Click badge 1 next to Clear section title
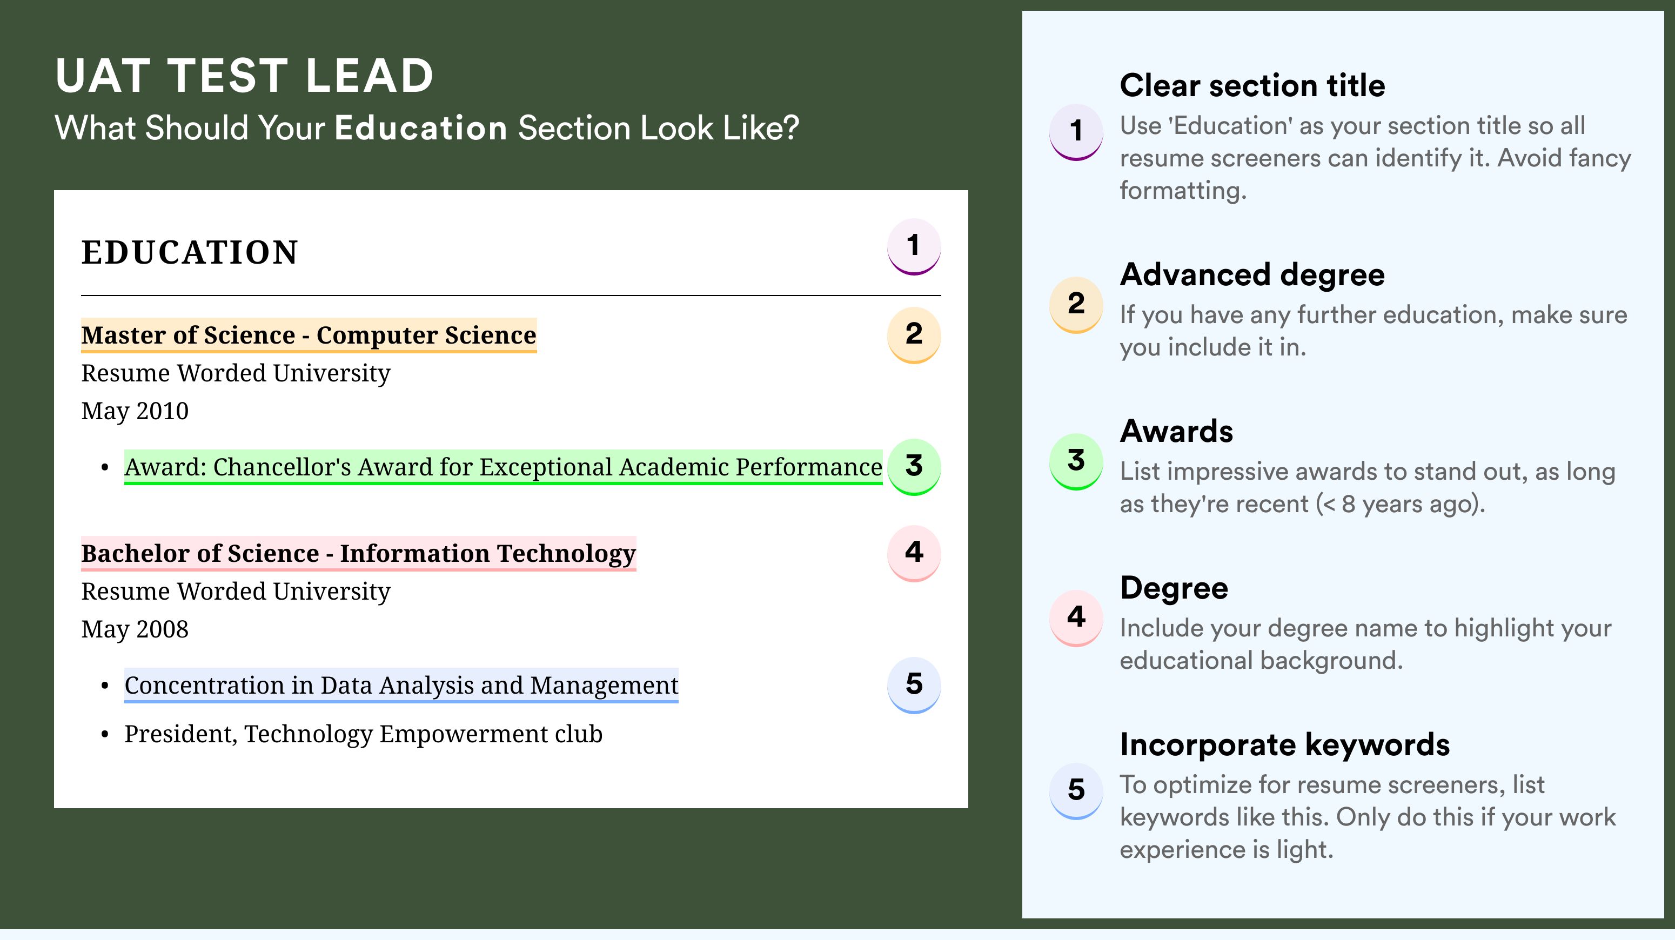Viewport: 1675px width, 940px height. (1075, 131)
